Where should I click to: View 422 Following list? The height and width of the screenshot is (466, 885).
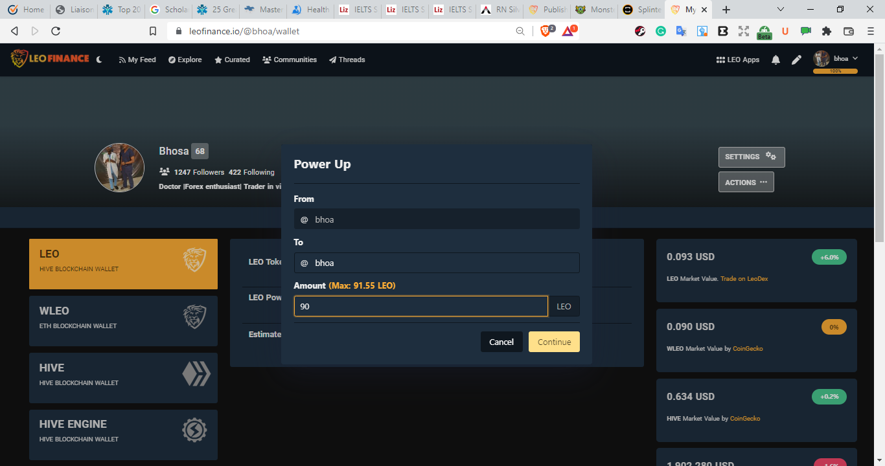(251, 172)
